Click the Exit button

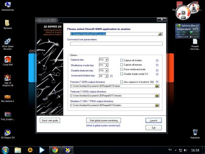tap(154, 128)
